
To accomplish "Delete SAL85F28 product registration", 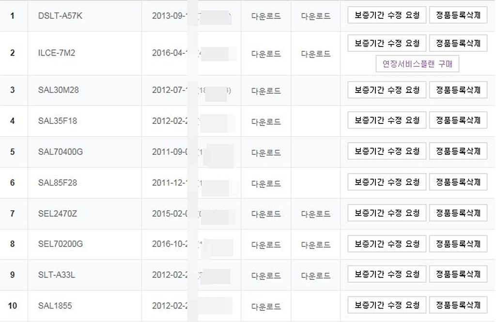I will pyautogui.click(x=458, y=182).
